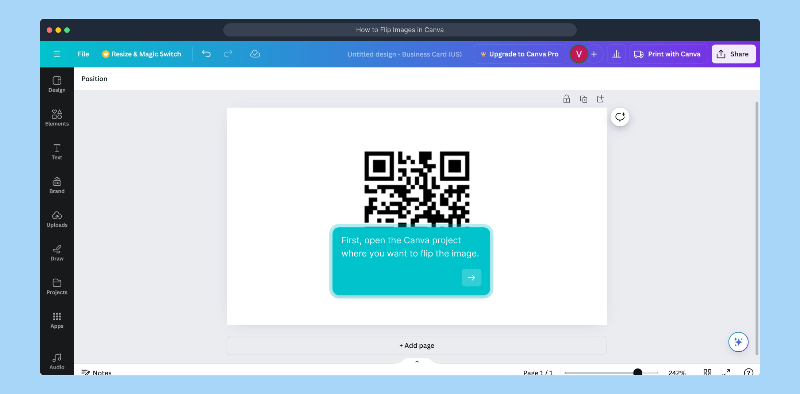Viewport: 800px width, 394px height.
Task: Open the Uploads sidebar tab
Action: (x=57, y=219)
